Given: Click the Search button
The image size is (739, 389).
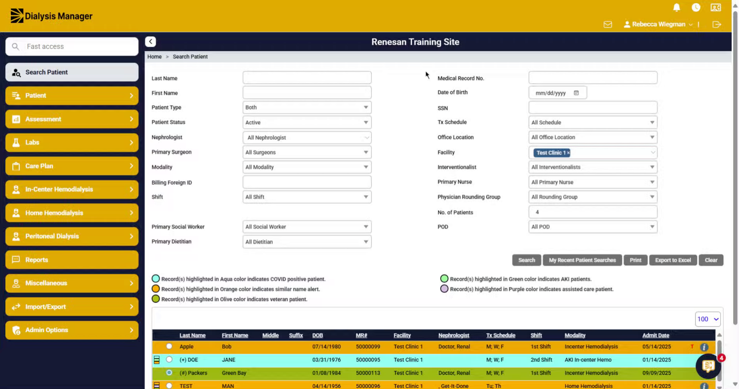Looking at the screenshot, I should (527, 260).
